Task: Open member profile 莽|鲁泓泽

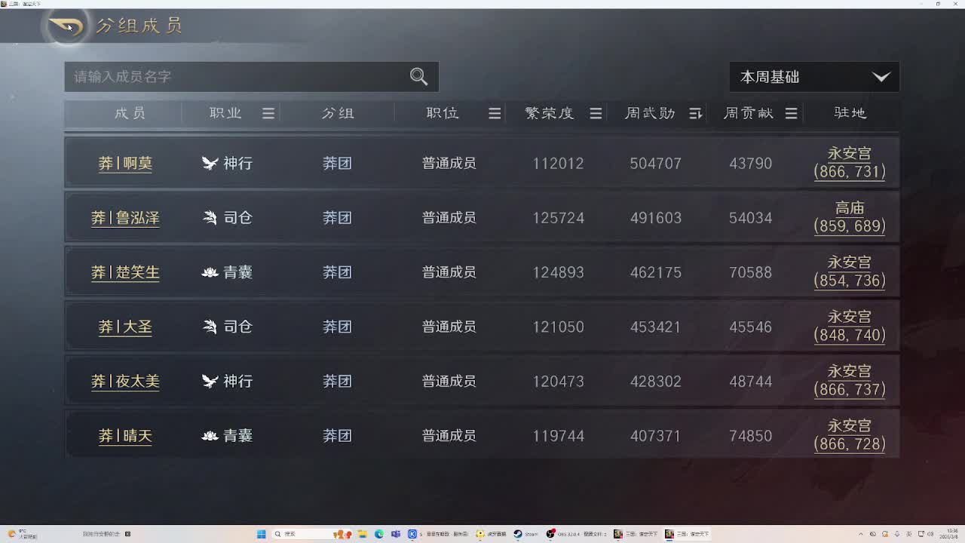Action: point(125,218)
